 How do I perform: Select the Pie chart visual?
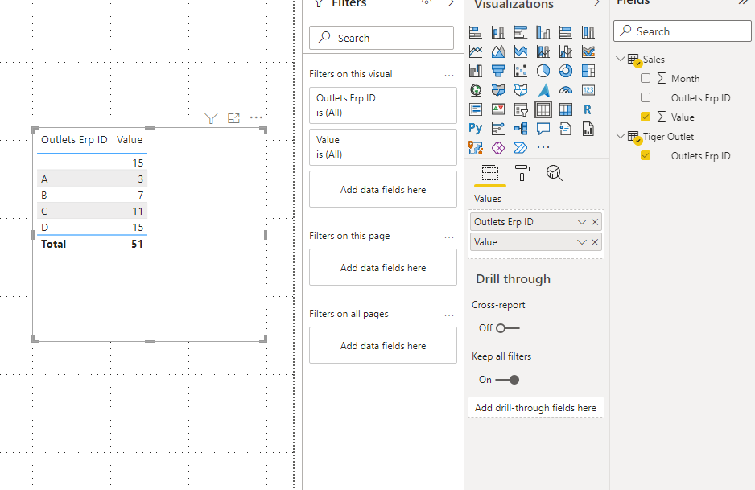click(x=543, y=71)
